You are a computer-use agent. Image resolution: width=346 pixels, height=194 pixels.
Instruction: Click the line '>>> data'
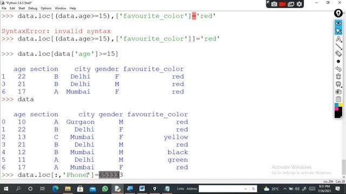point(18,99)
